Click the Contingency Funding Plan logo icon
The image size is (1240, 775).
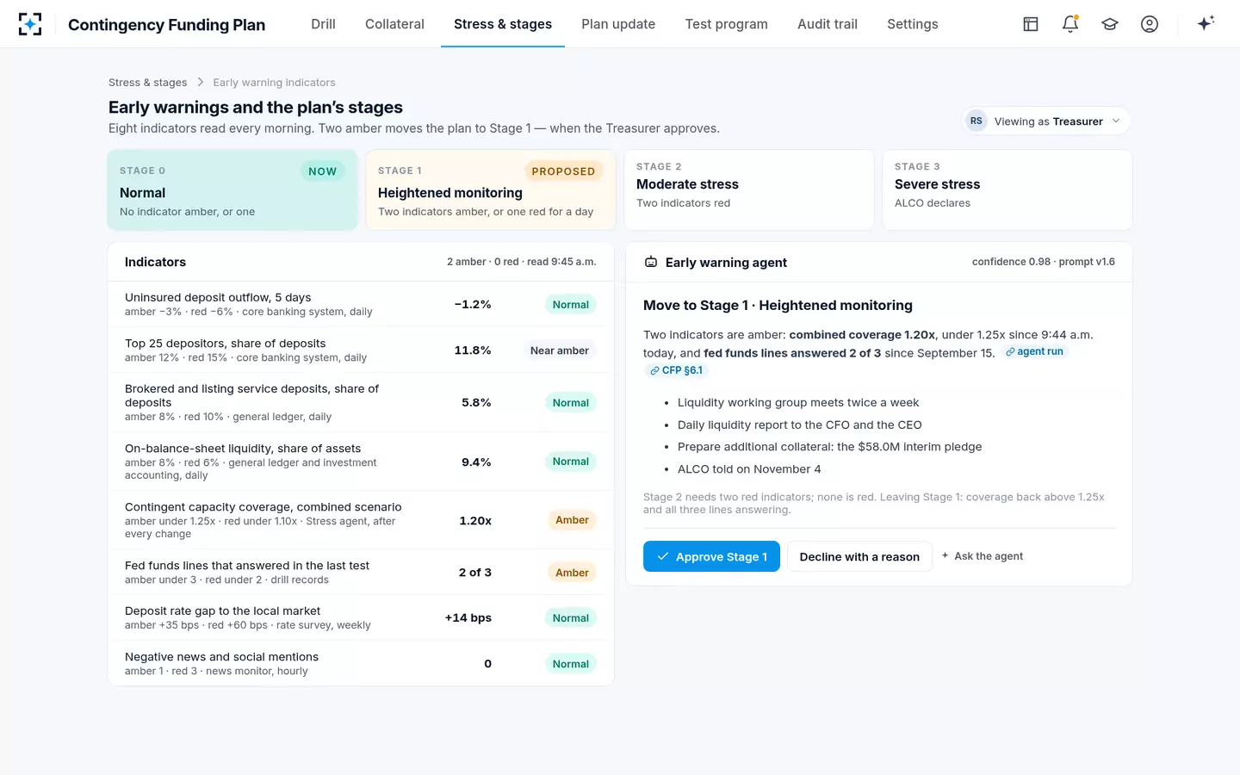pos(30,24)
